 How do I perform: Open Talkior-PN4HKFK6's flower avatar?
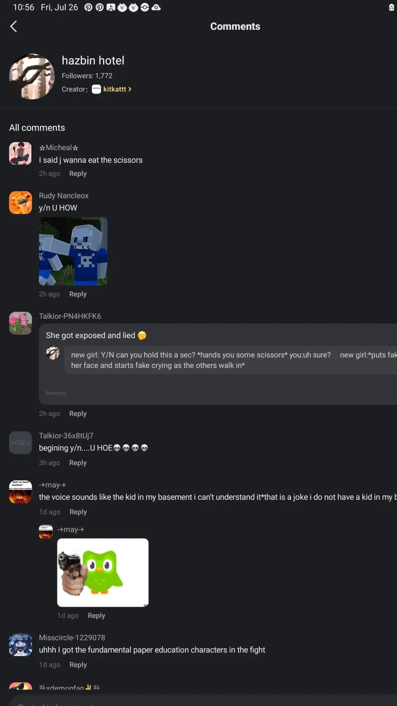[21, 323]
